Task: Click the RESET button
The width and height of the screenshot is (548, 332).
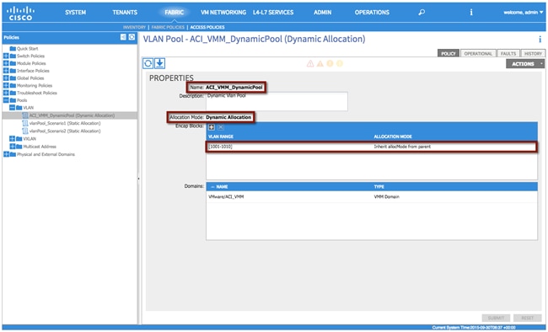Action: coord(528,318)
